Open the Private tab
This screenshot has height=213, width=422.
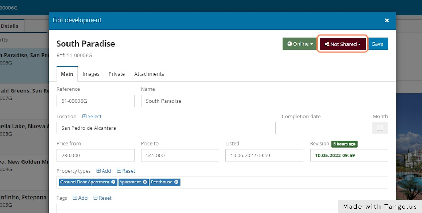[117, 74]
